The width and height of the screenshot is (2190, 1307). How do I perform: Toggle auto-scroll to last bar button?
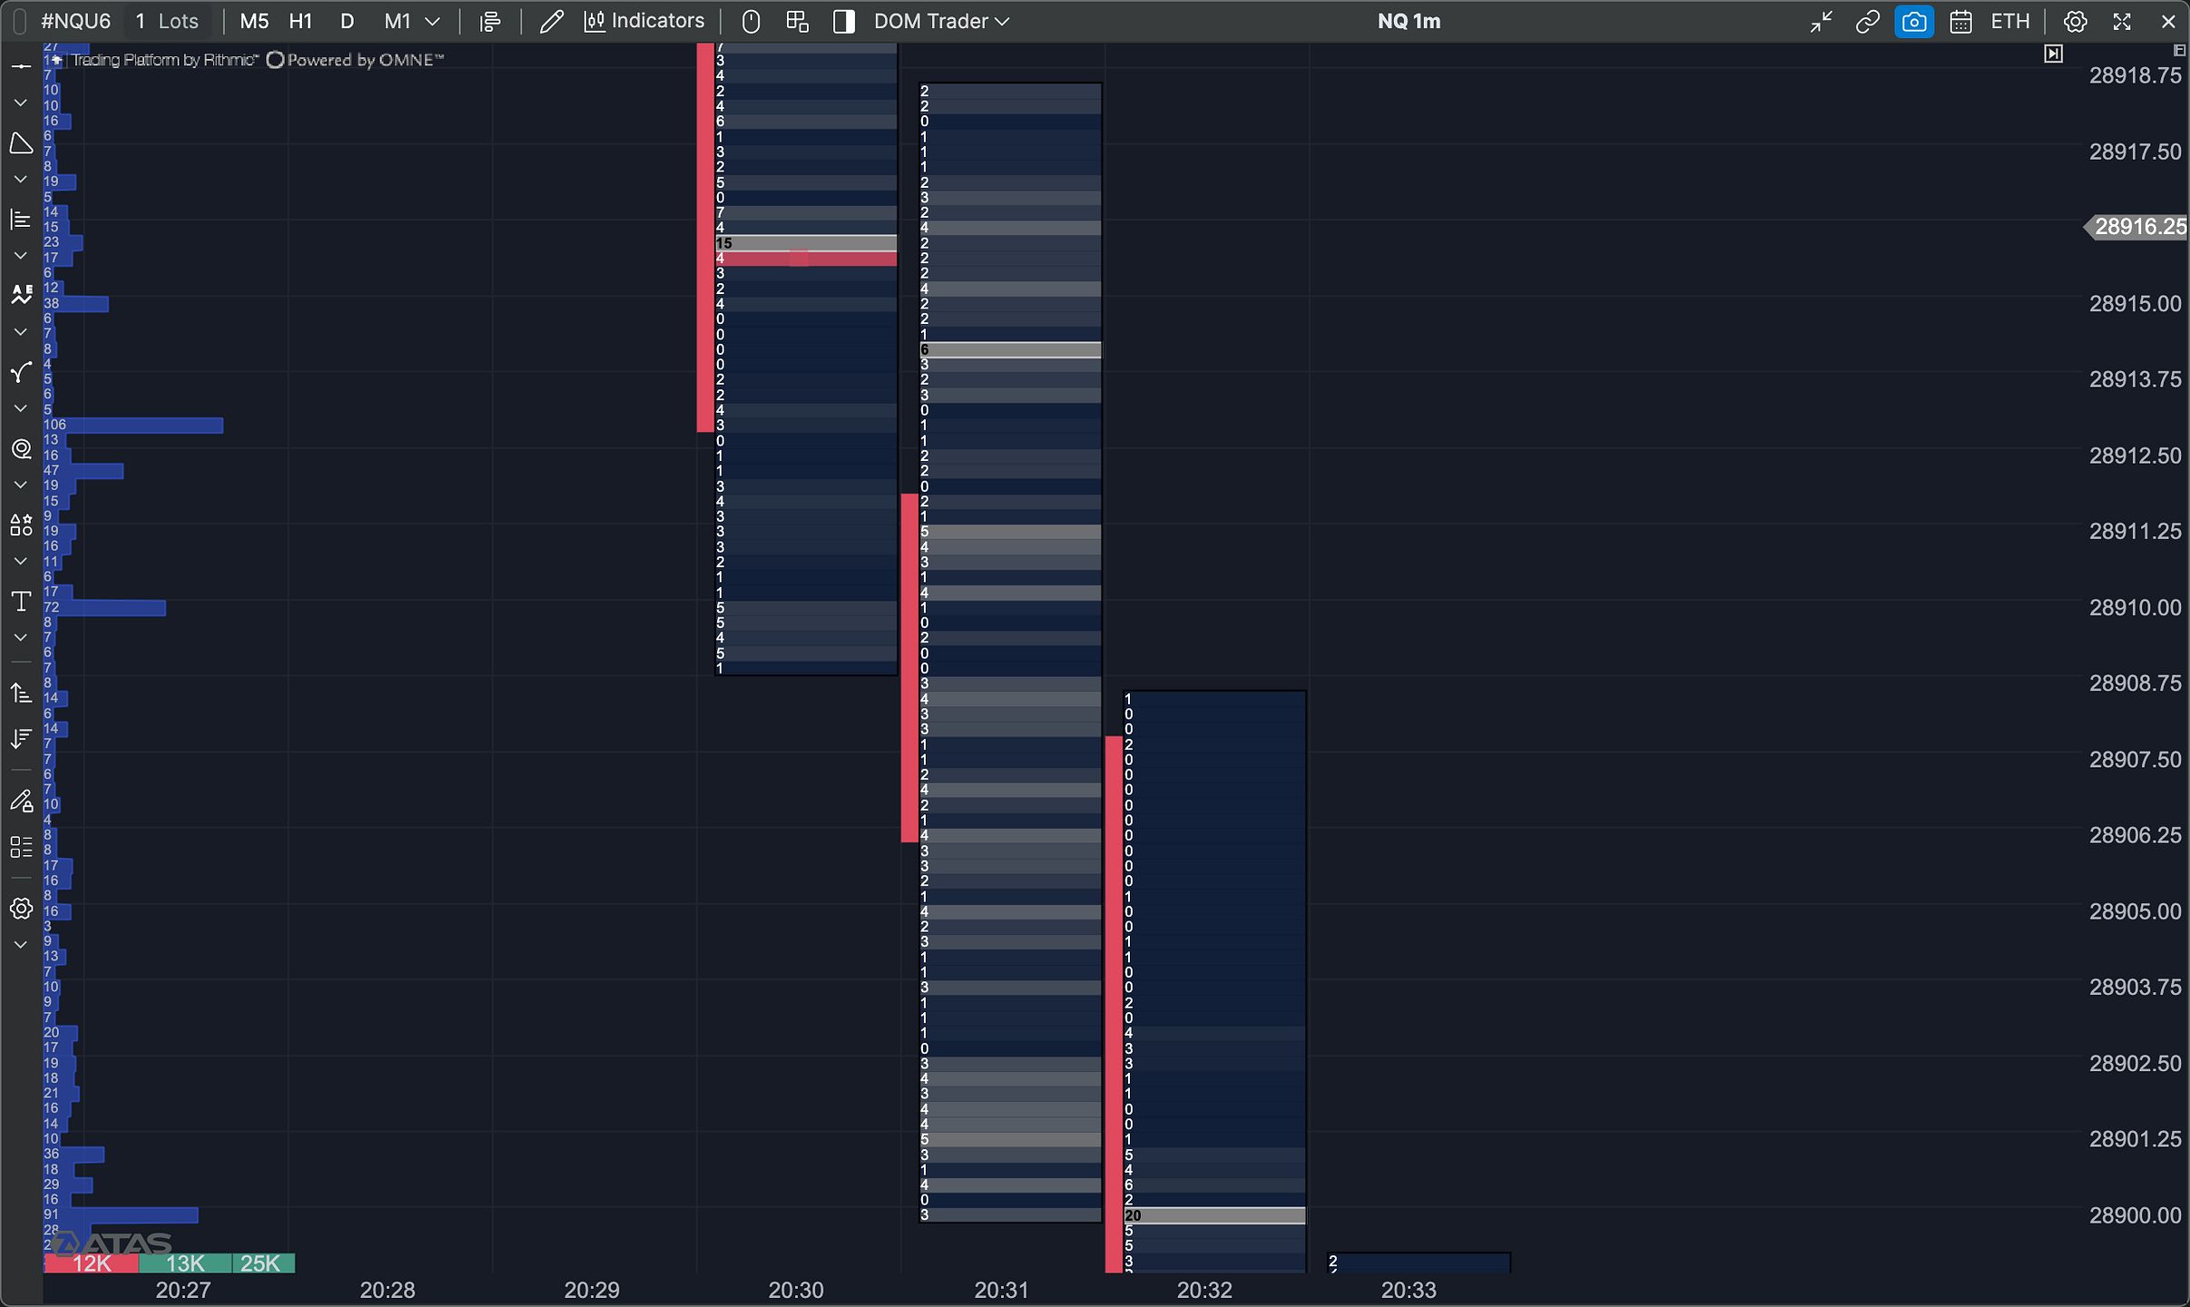[x=2053, y=54]
